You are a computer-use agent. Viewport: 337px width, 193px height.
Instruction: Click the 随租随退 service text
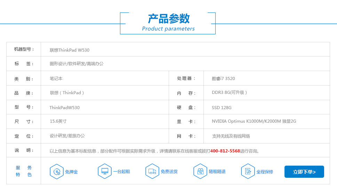pyautogui.click(x=217, y=172)
